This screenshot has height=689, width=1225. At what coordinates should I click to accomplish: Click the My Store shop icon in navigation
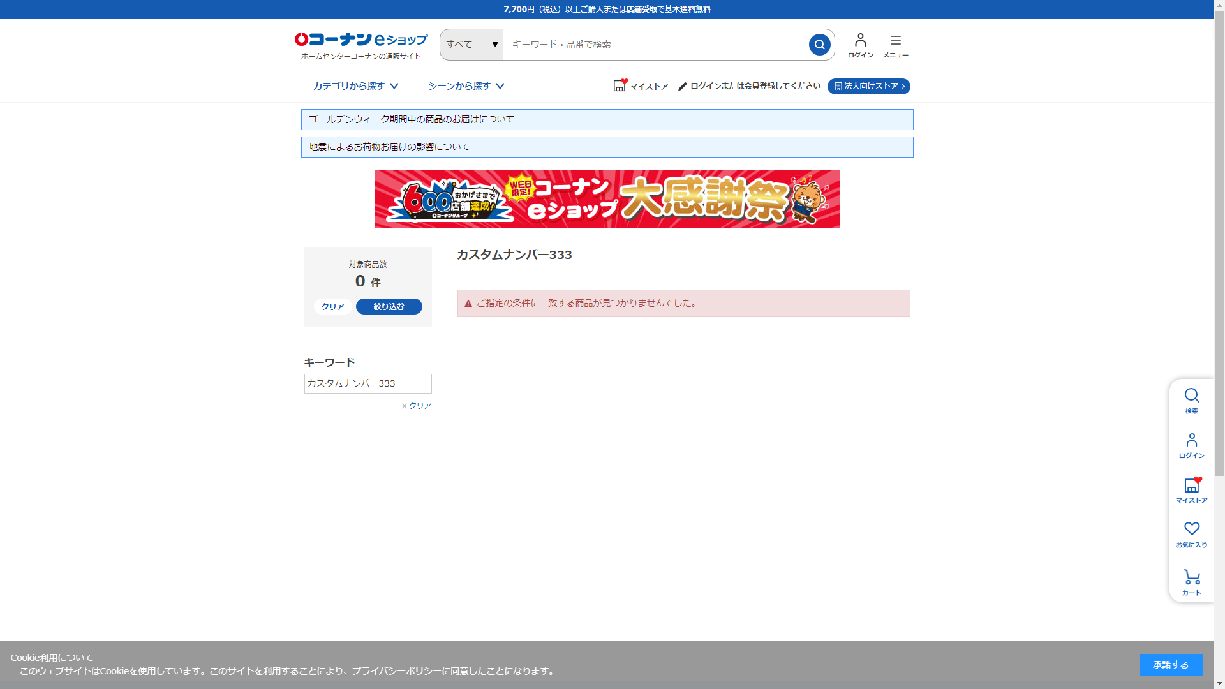[620, 85]
